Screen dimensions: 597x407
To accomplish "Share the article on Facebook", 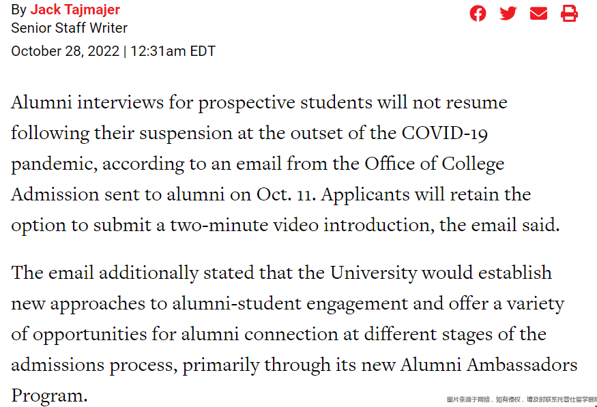I will (x=478, y=14).
